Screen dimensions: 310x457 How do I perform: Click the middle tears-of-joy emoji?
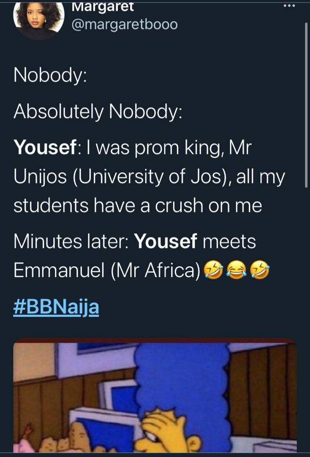click(x=236, y=270)
